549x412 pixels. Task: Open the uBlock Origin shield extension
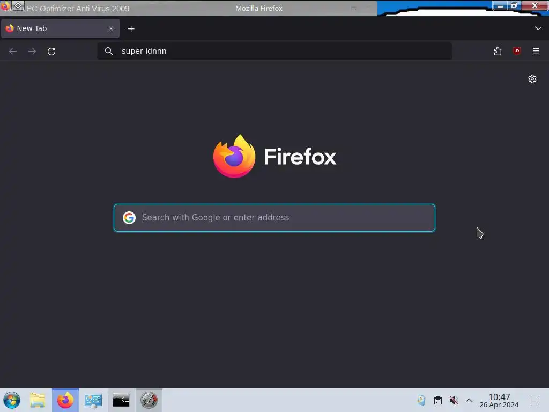point(516,51)
